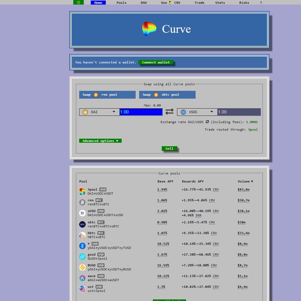Image resolution: width=301 pixels, height=301 pixels.
Task: Click the ren pool Bitcoin icon
Action: pos(82,202)
